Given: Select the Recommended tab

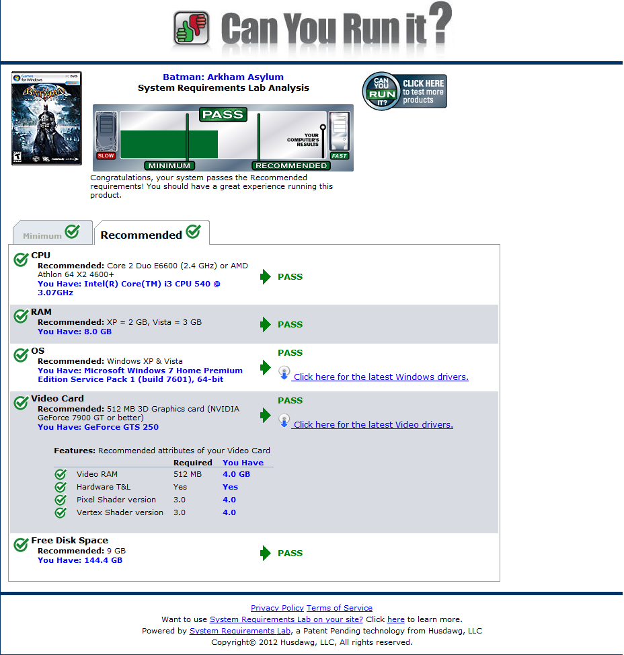Looking at the screenshot, I should point(151,232).
